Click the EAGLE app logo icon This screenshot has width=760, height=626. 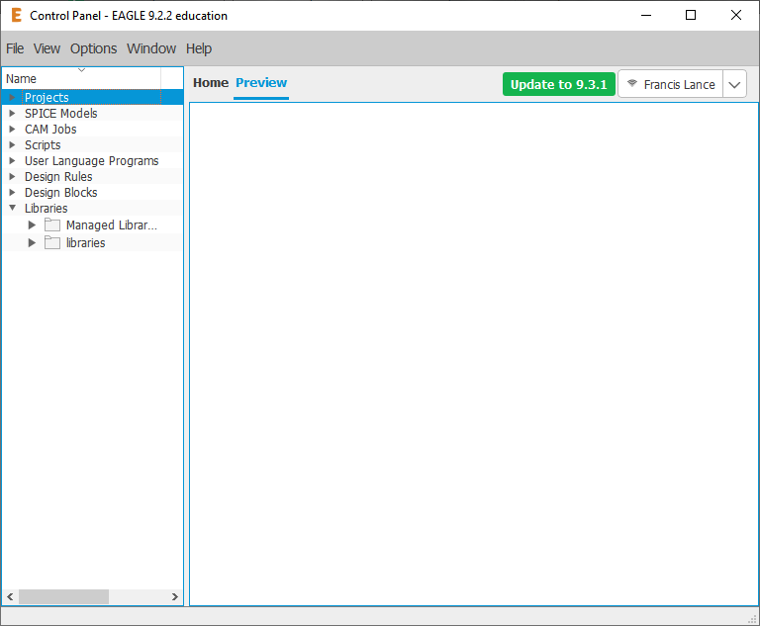pos(16,15)
